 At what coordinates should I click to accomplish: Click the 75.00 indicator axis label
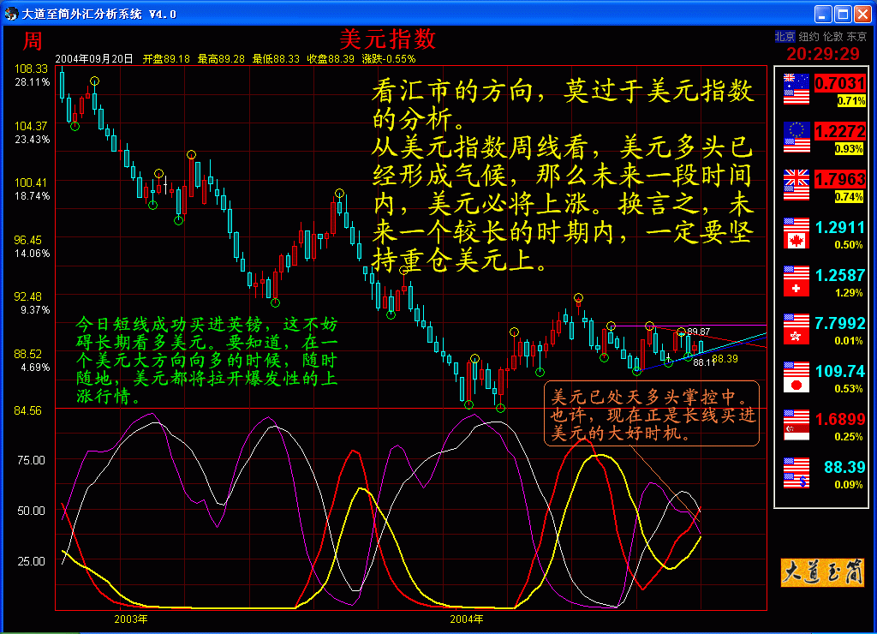32,461
